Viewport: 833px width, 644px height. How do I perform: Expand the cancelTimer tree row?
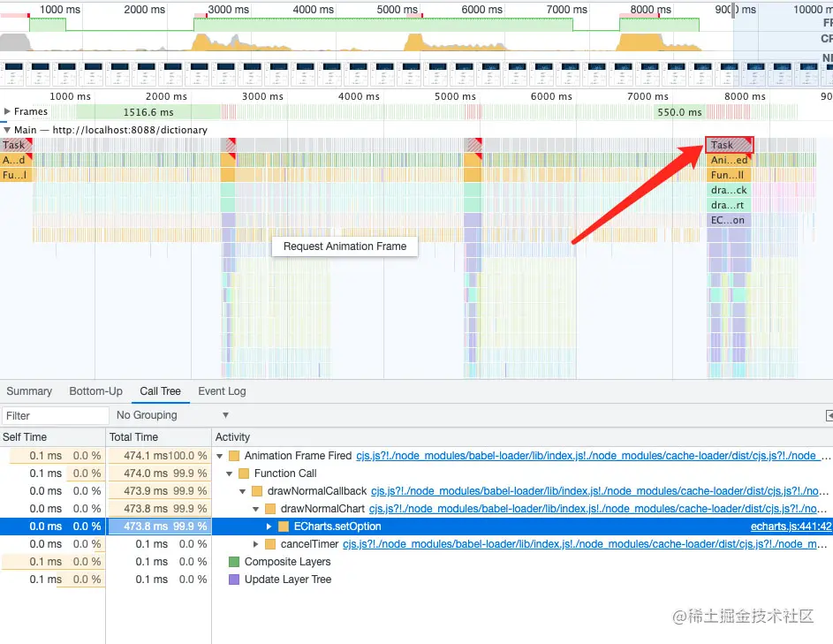click(x=255, y=544)
